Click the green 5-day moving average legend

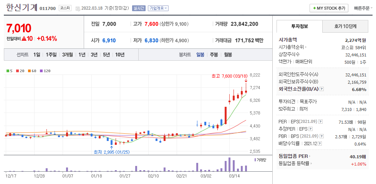click(9, 71)
